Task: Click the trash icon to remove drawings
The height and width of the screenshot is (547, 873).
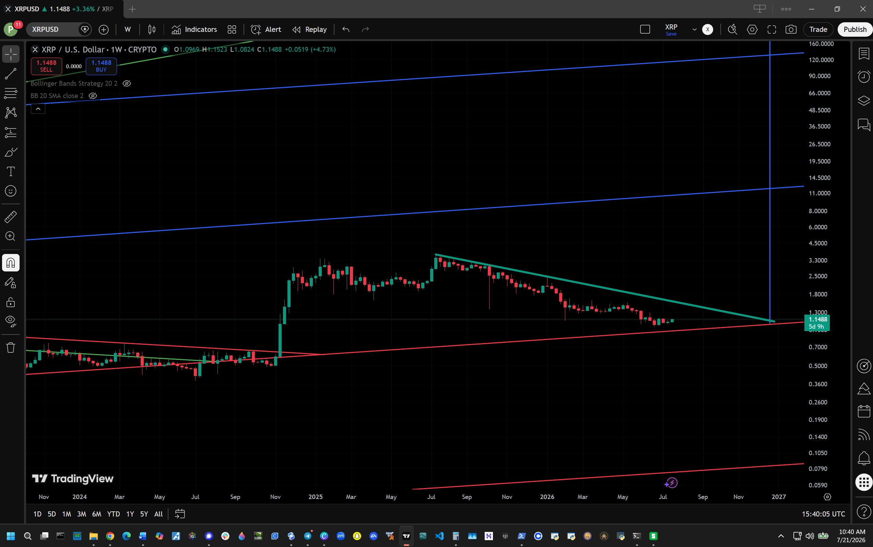Action: click(11, 347)
